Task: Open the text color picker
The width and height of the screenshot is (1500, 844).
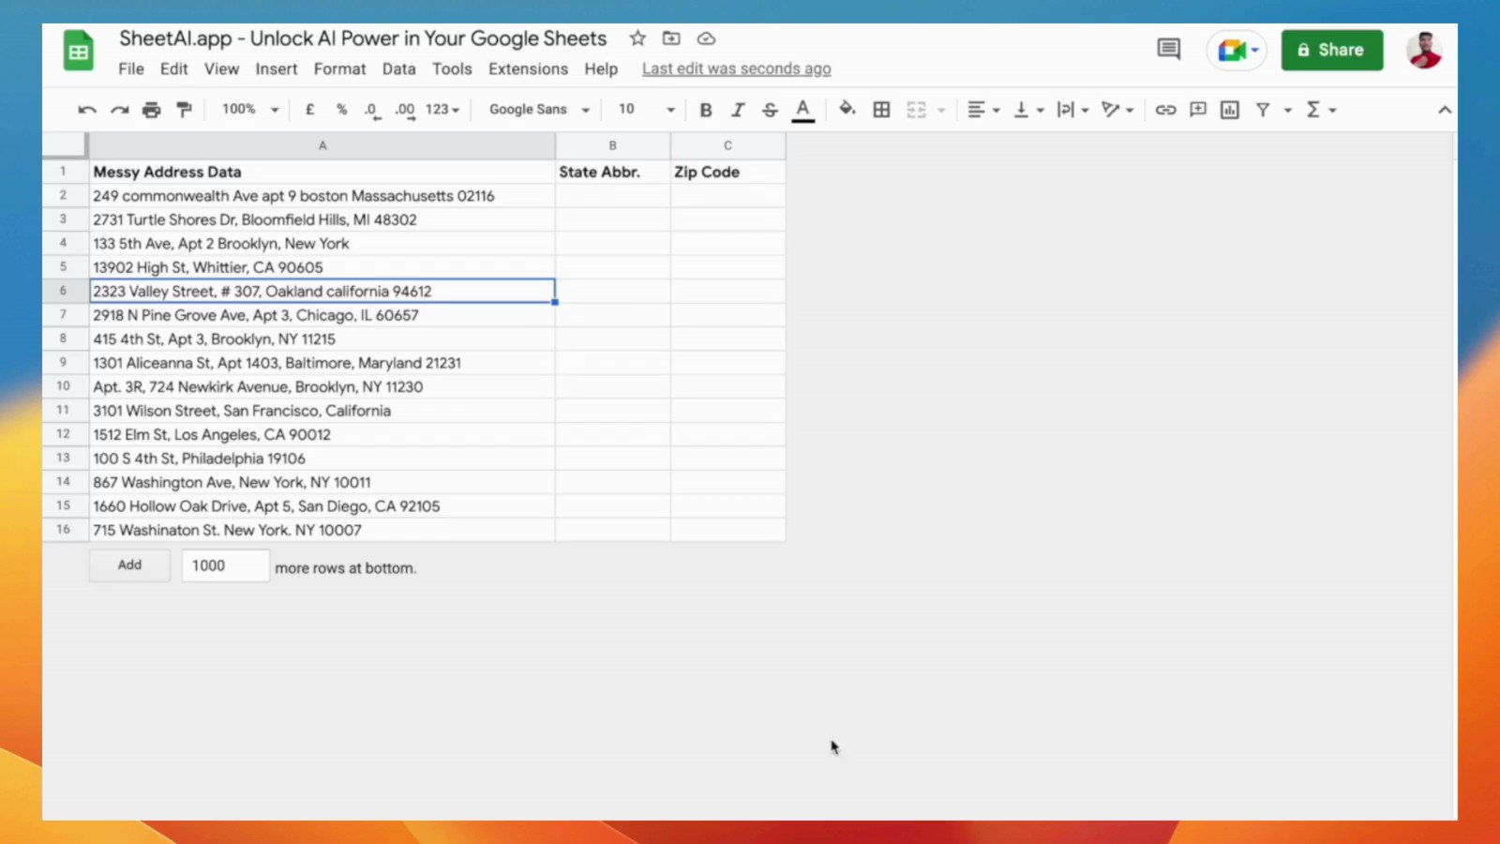Action: pos(802,110)
